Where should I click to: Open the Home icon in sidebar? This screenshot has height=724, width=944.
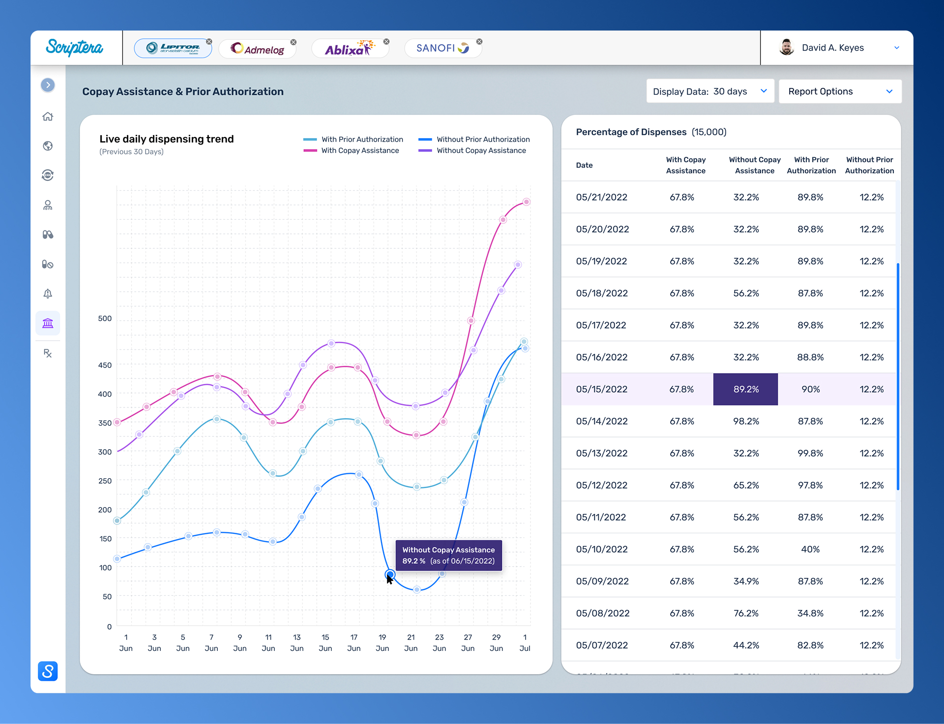[x=48, y=116]
